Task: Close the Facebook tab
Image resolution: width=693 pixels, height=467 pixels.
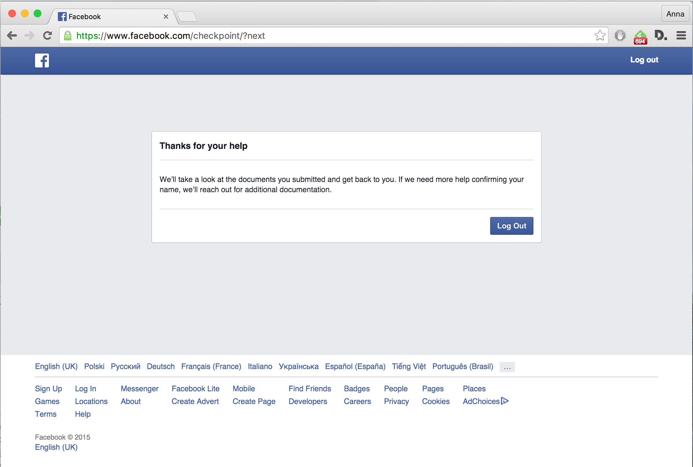Action: pos(166,17)
